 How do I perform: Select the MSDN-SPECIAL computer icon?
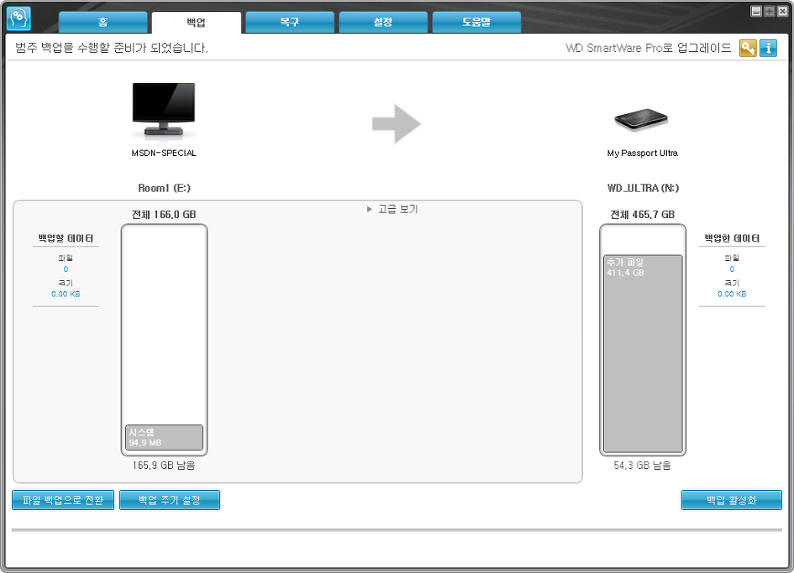164,110
